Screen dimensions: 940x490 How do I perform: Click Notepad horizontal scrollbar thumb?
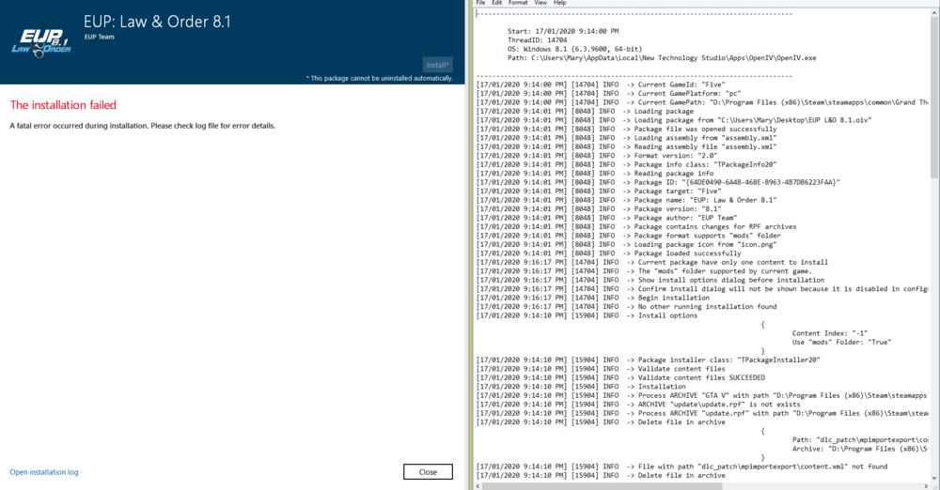603,486
